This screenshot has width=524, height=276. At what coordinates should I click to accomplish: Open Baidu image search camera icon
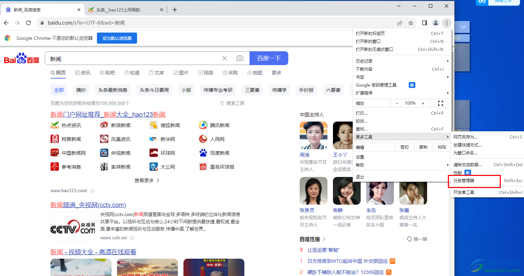click(240, 58)
